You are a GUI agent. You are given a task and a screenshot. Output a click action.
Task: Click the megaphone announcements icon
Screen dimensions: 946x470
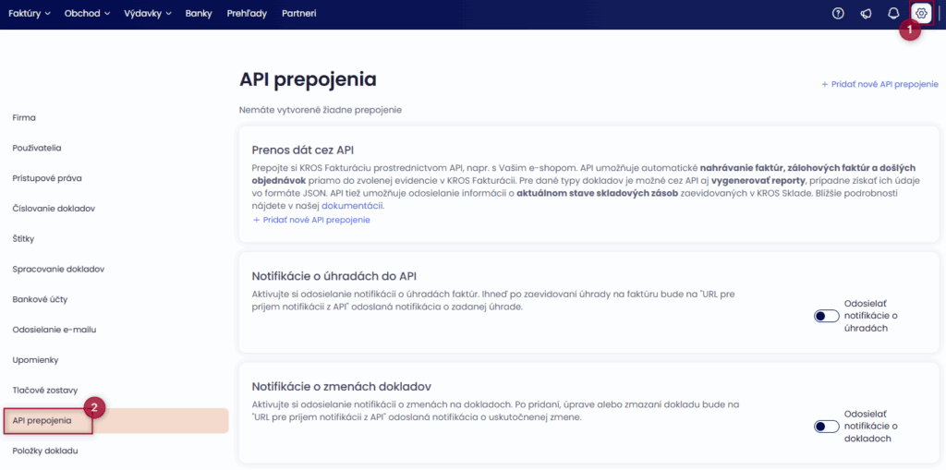coord(866,13)
